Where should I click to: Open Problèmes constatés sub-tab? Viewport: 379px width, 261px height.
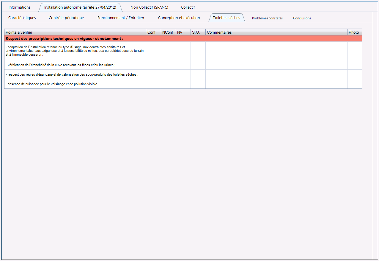267,18
